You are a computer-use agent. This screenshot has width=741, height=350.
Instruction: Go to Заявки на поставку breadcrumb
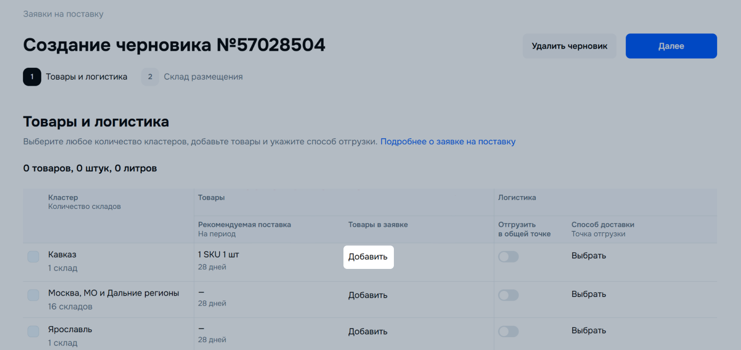click(x=63, y=14)
